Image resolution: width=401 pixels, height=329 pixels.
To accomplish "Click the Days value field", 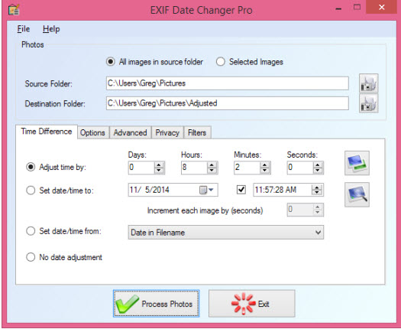I will tap(141, 168).
